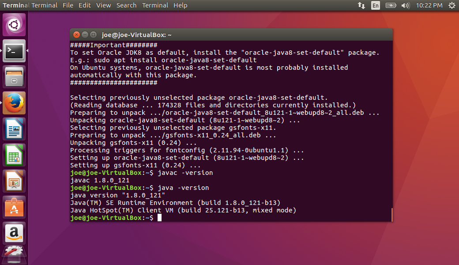The height and width of the screenshot is (265, 459).
Task: Open LibreOffice Writer from the launcher
Action: coord(14,129)
